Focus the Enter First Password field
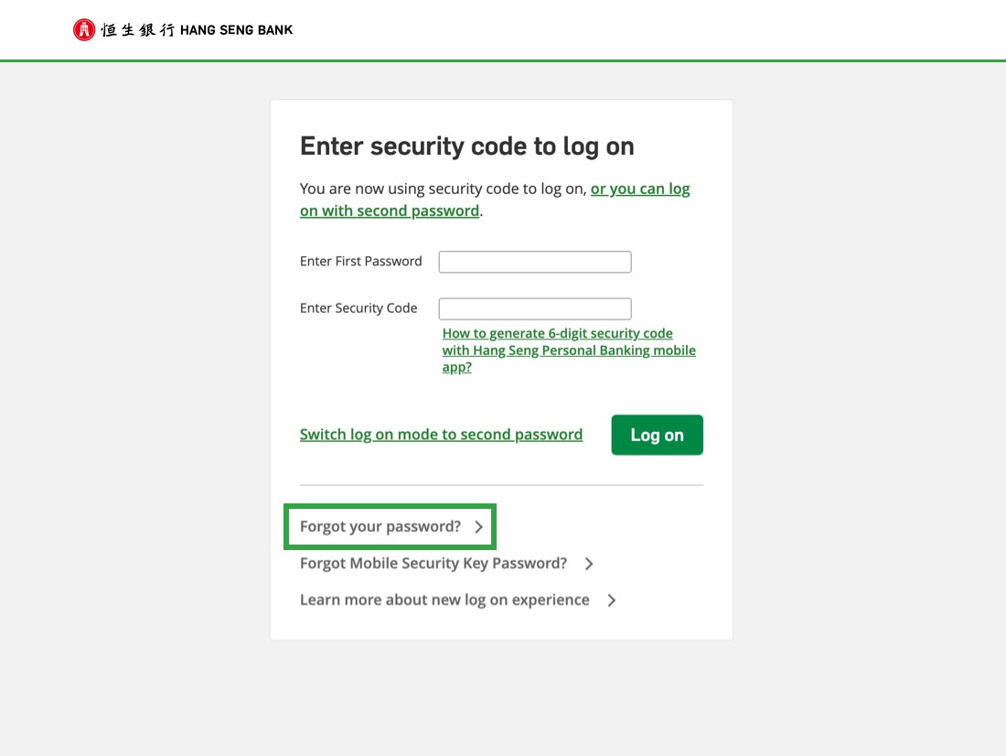 coord(534,262)
